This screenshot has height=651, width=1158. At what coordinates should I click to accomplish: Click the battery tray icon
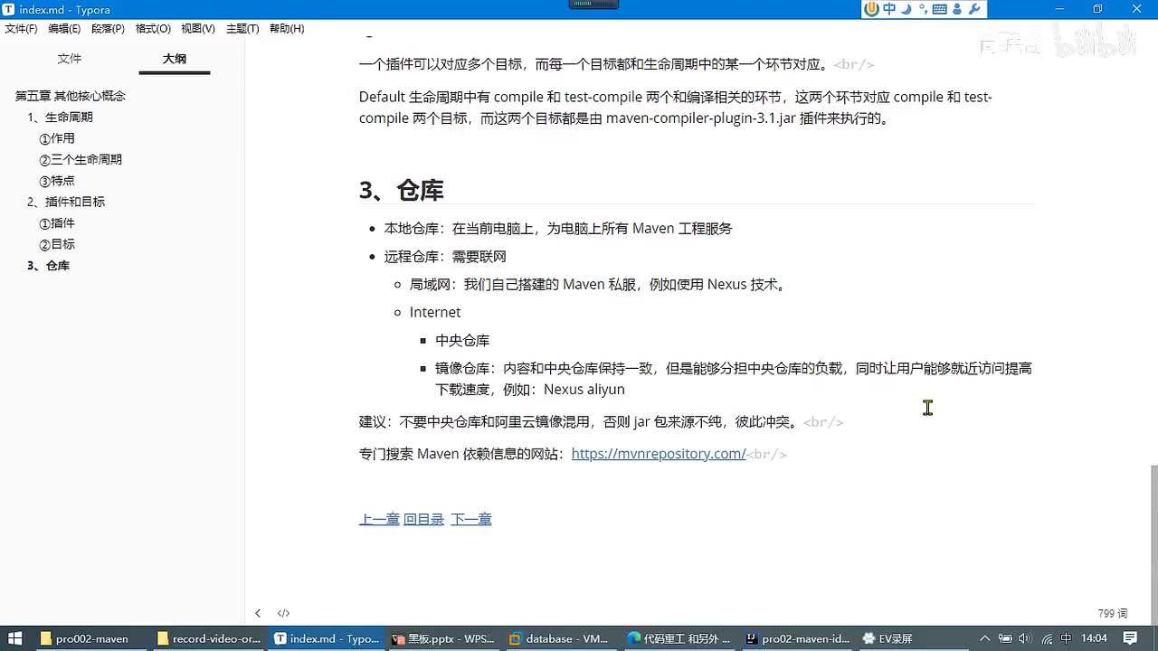1007,638
